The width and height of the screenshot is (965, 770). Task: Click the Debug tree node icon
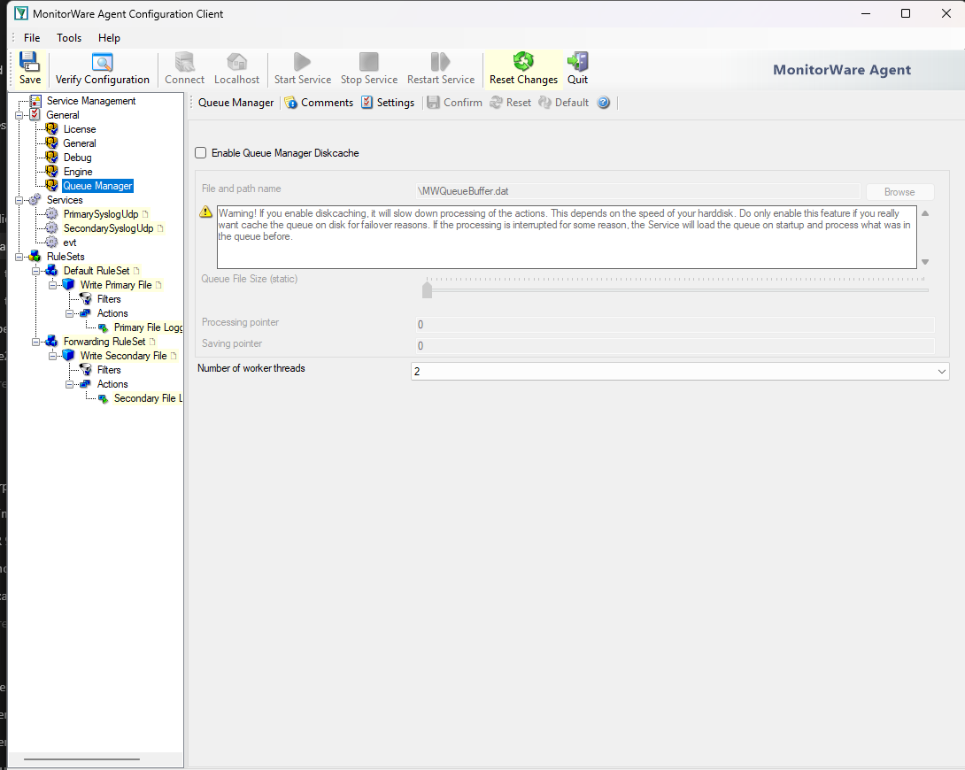pyautogui.click(x=51, y=158)
